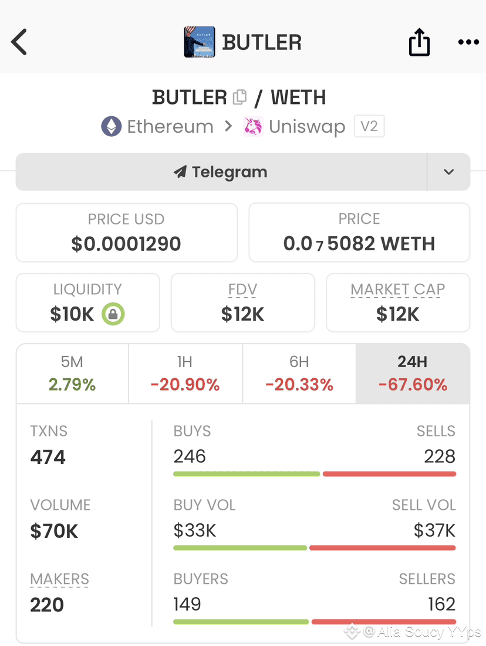Viewport: 486px width, 646px height.
Task: Switch to the 1H timeframe
Action: coord(185,373)
